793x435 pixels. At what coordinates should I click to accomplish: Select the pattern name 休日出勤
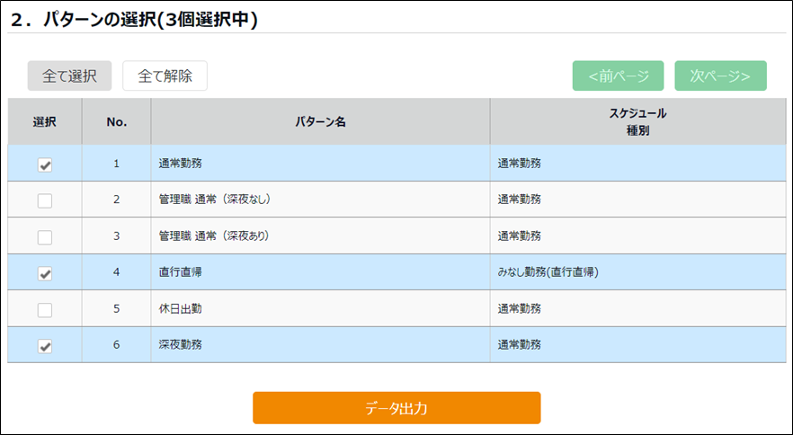pos(180,308)
